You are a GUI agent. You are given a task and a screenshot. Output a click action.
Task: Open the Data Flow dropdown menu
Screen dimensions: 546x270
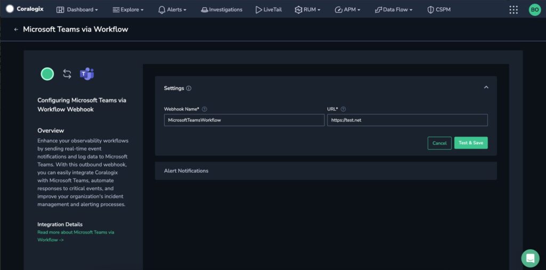point(394,10)
